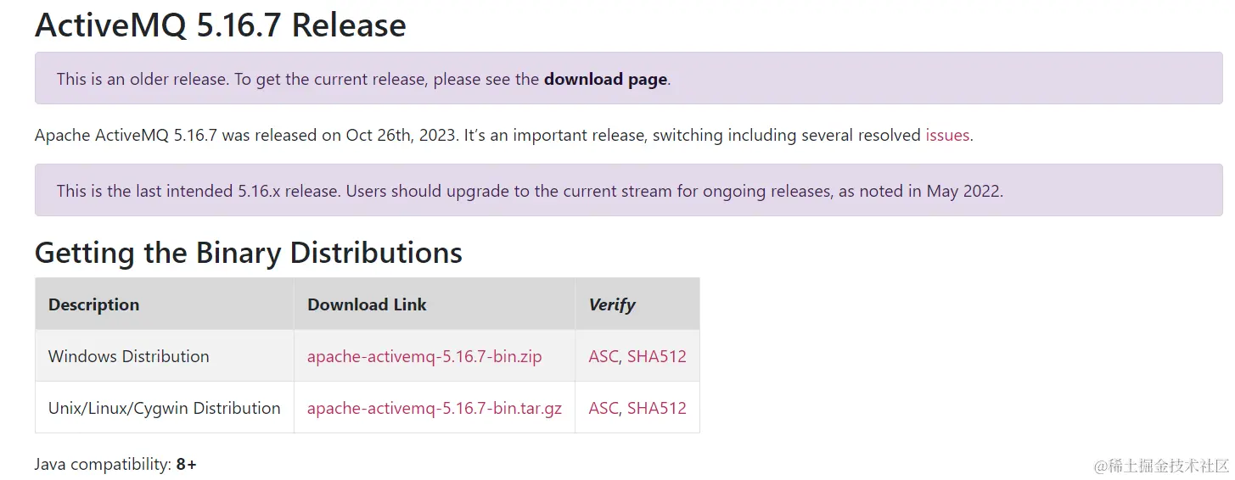This screenshot has width=1235, height=480.
Task: Follow the resolved issues link
Action: (x=947, y=135)
